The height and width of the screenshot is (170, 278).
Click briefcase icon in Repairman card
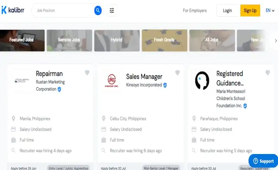click(14, 140)
